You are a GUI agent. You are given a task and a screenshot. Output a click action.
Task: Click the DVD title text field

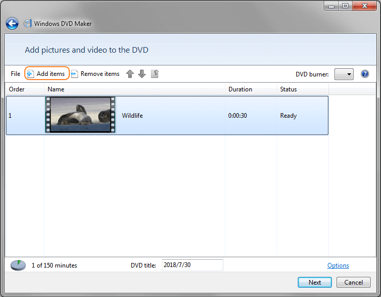(x=192, y=265)
